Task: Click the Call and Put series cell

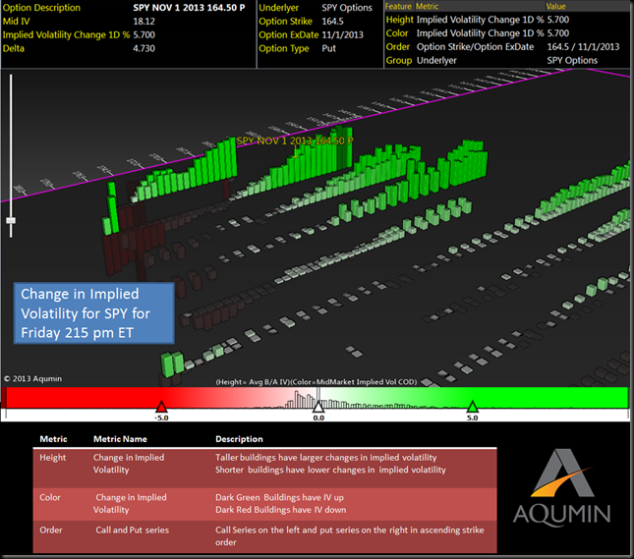Action: (x=133, y=530)
